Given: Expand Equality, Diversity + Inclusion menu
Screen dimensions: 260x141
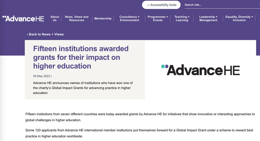Looking at the screenshot, I should click(239, 18).
